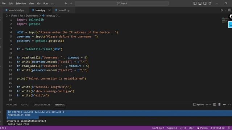The height and width of the screenshot is (130, 232).
Task: Select the Python terminal profile label
Action: click(199, 104)
